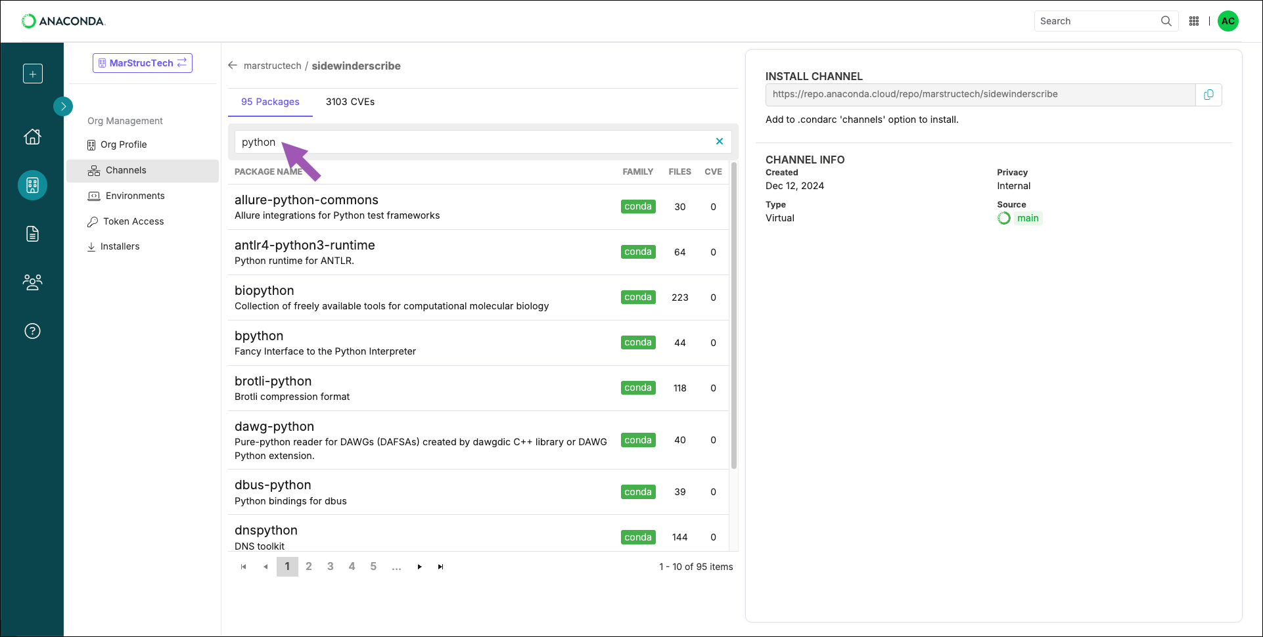Switch organization via MarStrucTech button

tap(143, 63)
